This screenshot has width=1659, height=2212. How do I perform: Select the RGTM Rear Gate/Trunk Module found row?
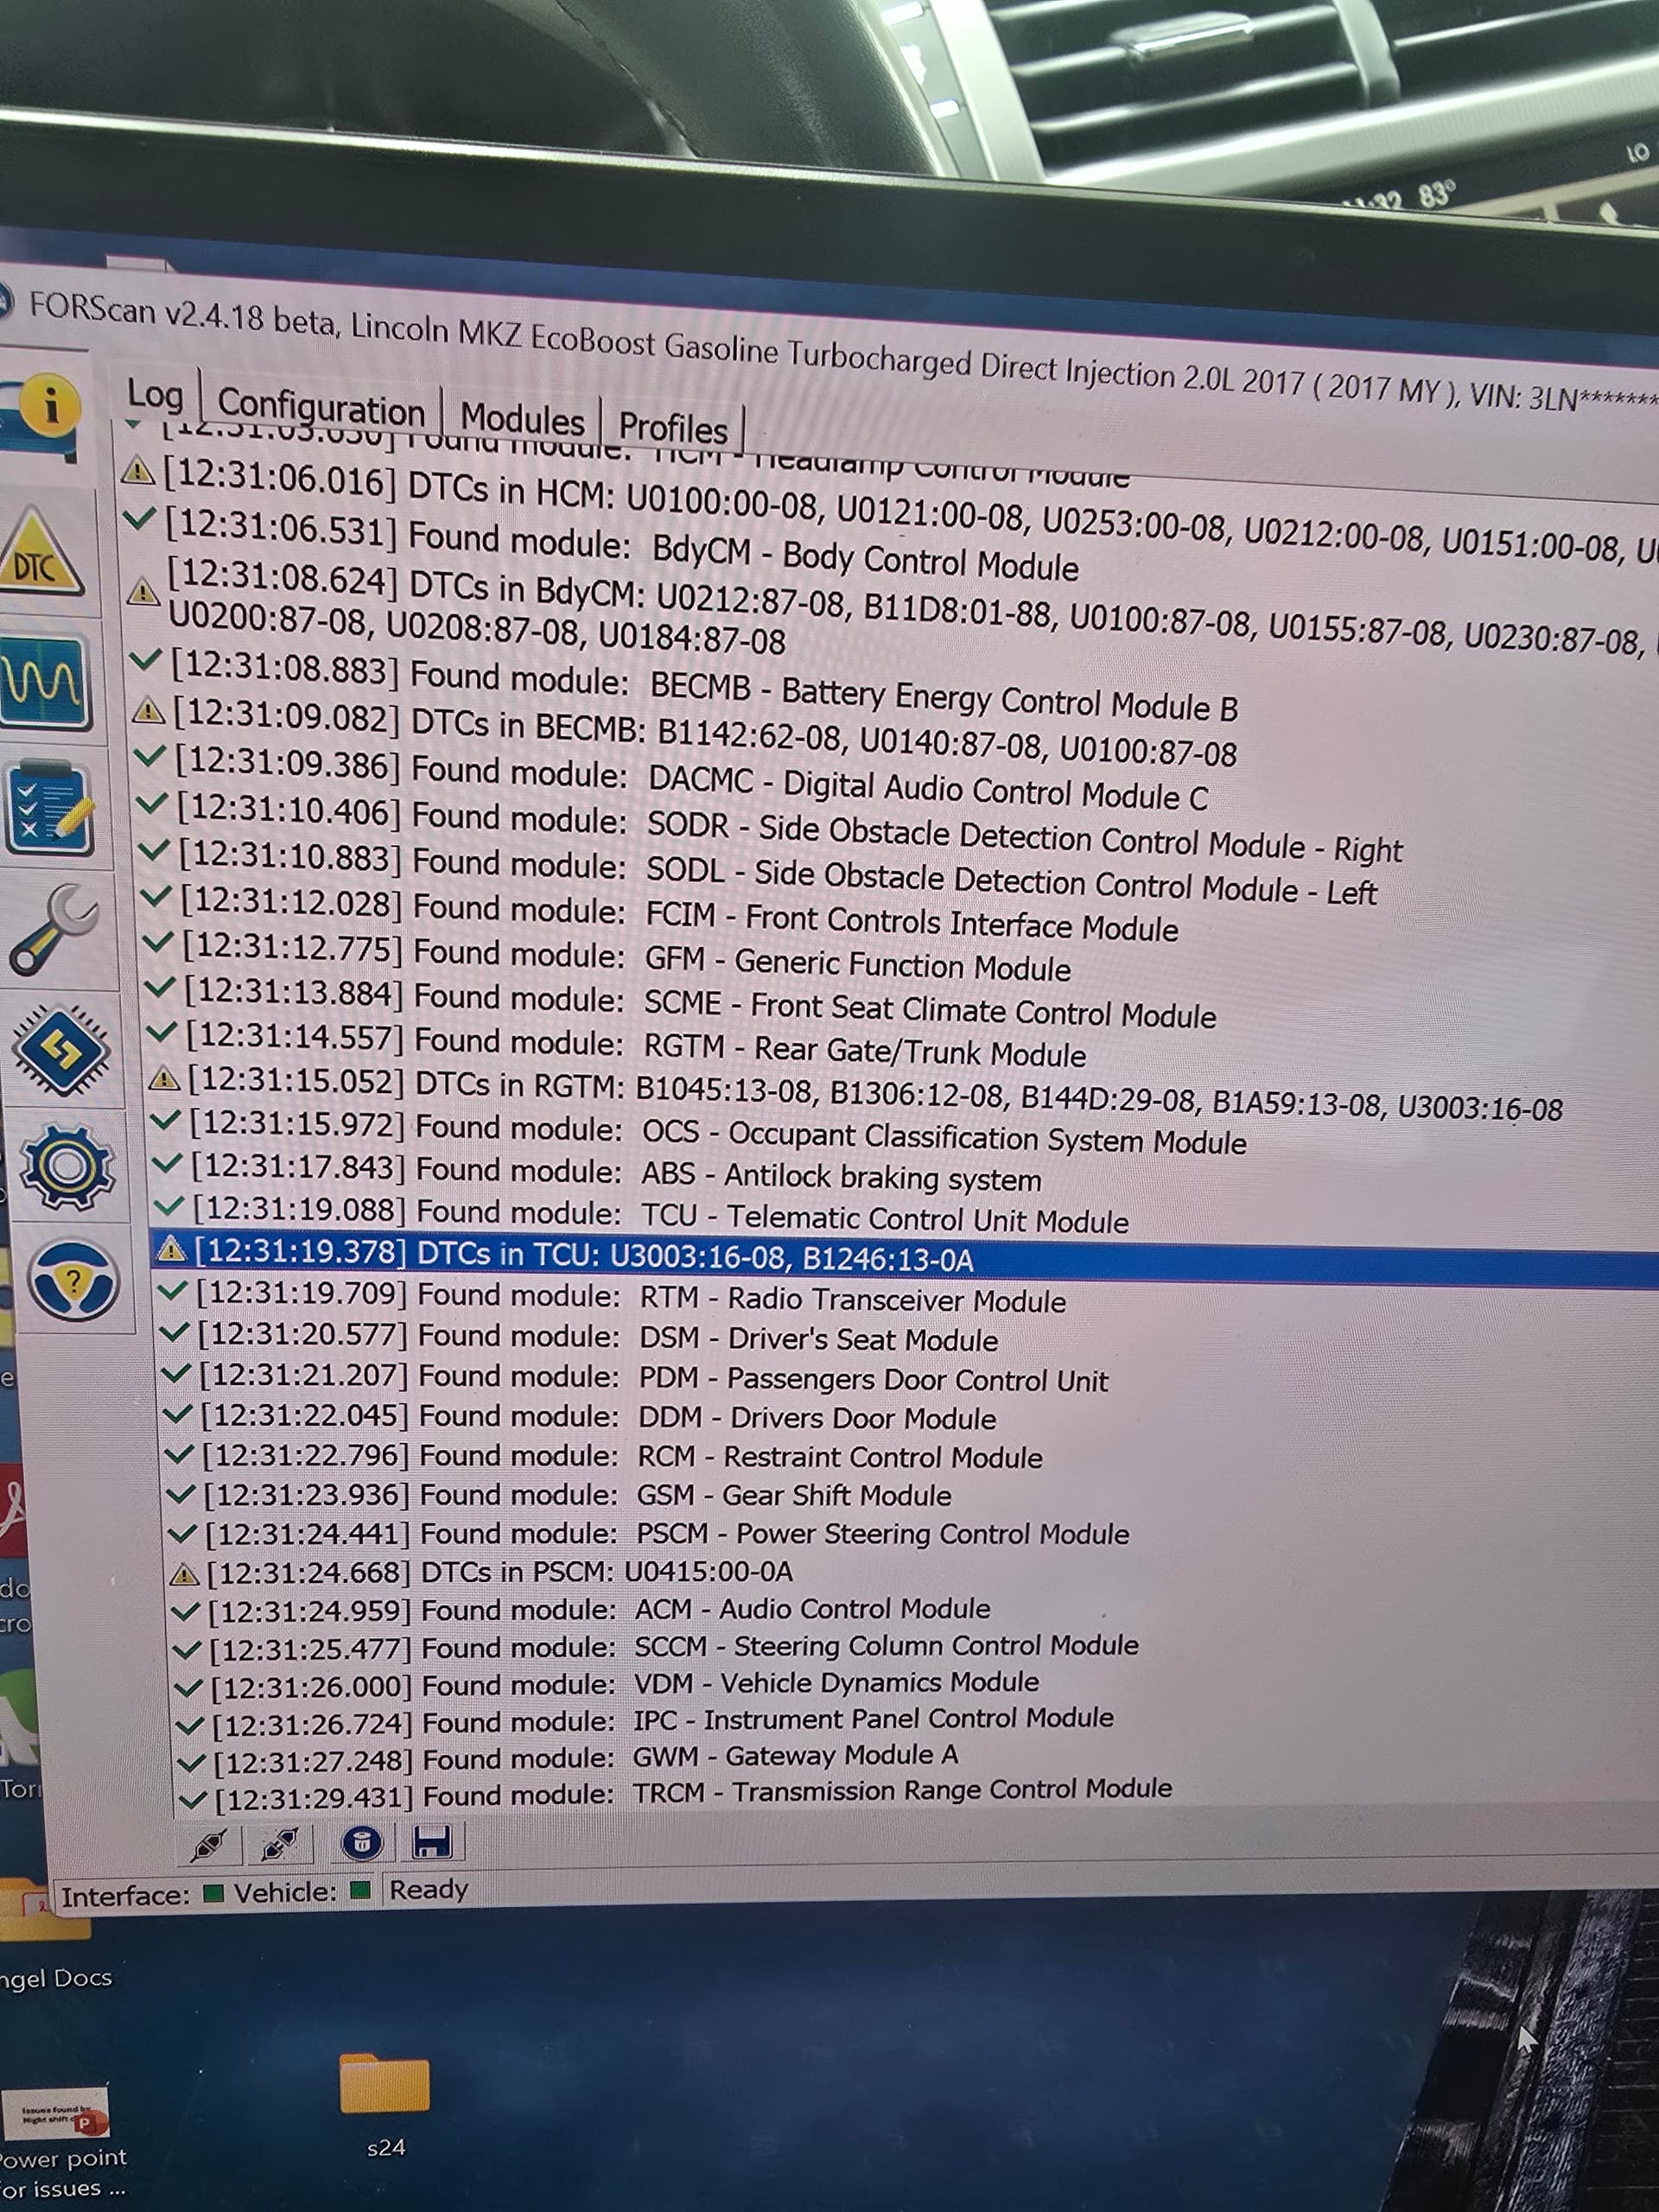tap(617, 1044)
